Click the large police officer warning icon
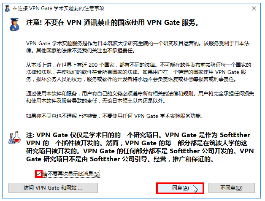Viewport: 265px width, 201px height. (14, 24)
